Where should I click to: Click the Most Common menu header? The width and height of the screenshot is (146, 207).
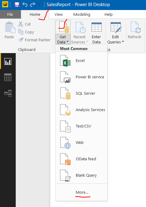tap(74, 49)
